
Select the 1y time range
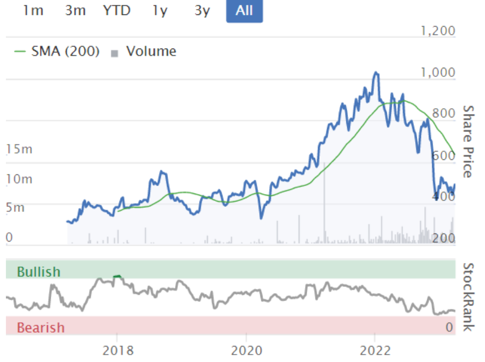(160, 11)
